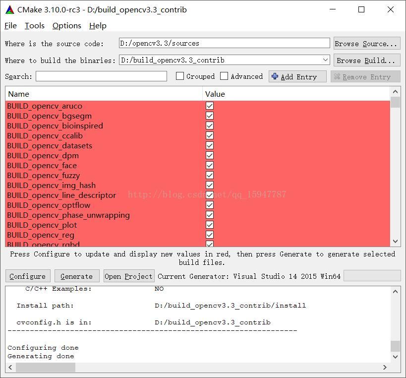Click the output log horizontal scrollbar thumb
Screen dimensions: 406x378
(x=46, y=367)
